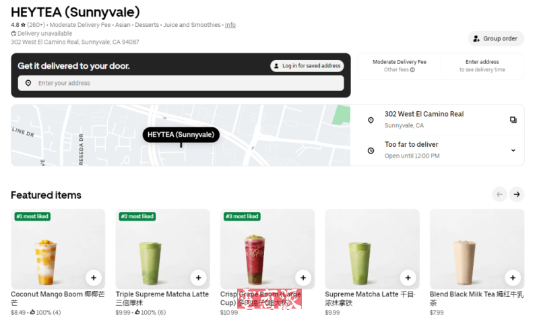Click Log in for saved address
539x324 pixels.
307,65
